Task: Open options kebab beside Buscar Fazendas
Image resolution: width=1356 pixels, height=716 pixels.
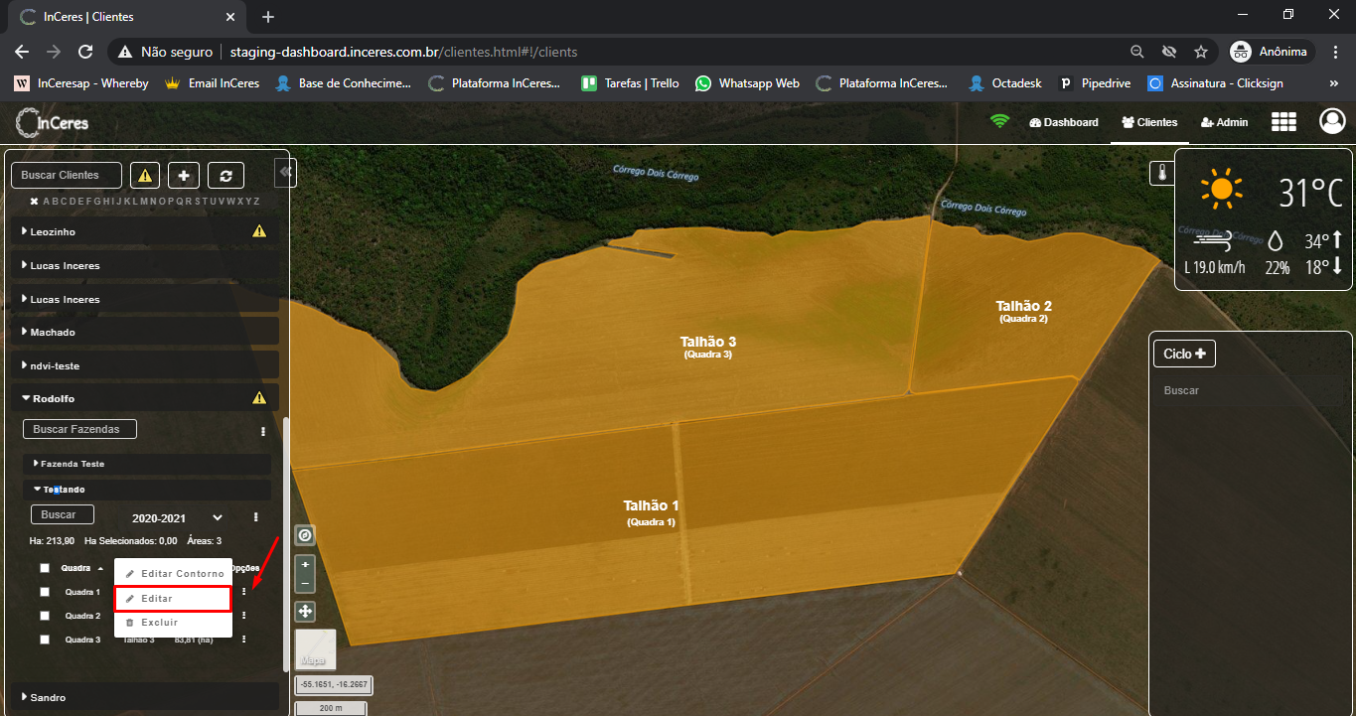Action: [263, 432]
